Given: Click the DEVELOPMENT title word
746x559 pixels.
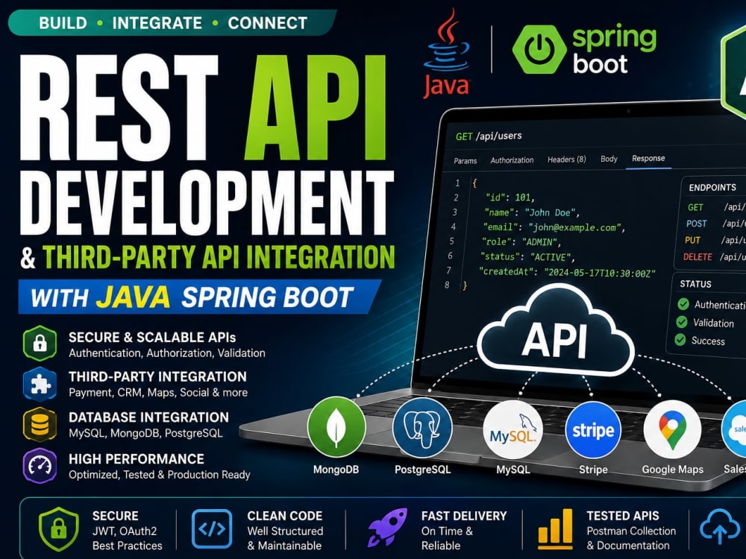Looking at the screenshot, I should pos(207,203).
